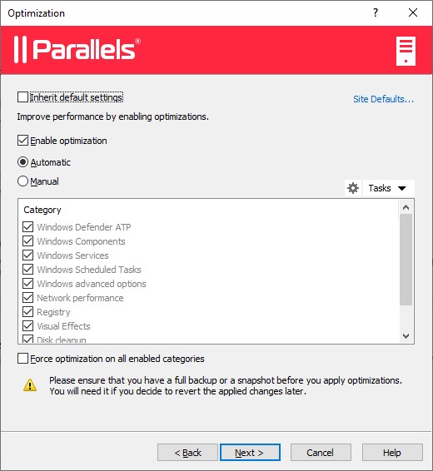Click the Cancel button

[x=321, y=453]
